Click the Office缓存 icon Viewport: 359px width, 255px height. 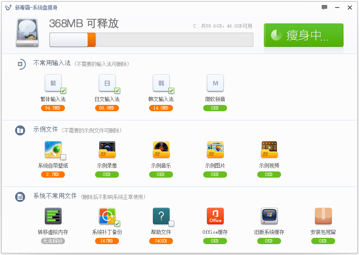coord(215,216)
